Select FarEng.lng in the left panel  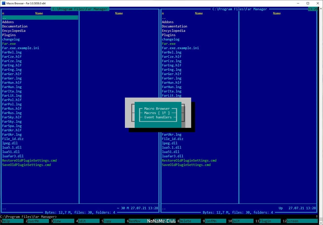(x=12, y=70)
